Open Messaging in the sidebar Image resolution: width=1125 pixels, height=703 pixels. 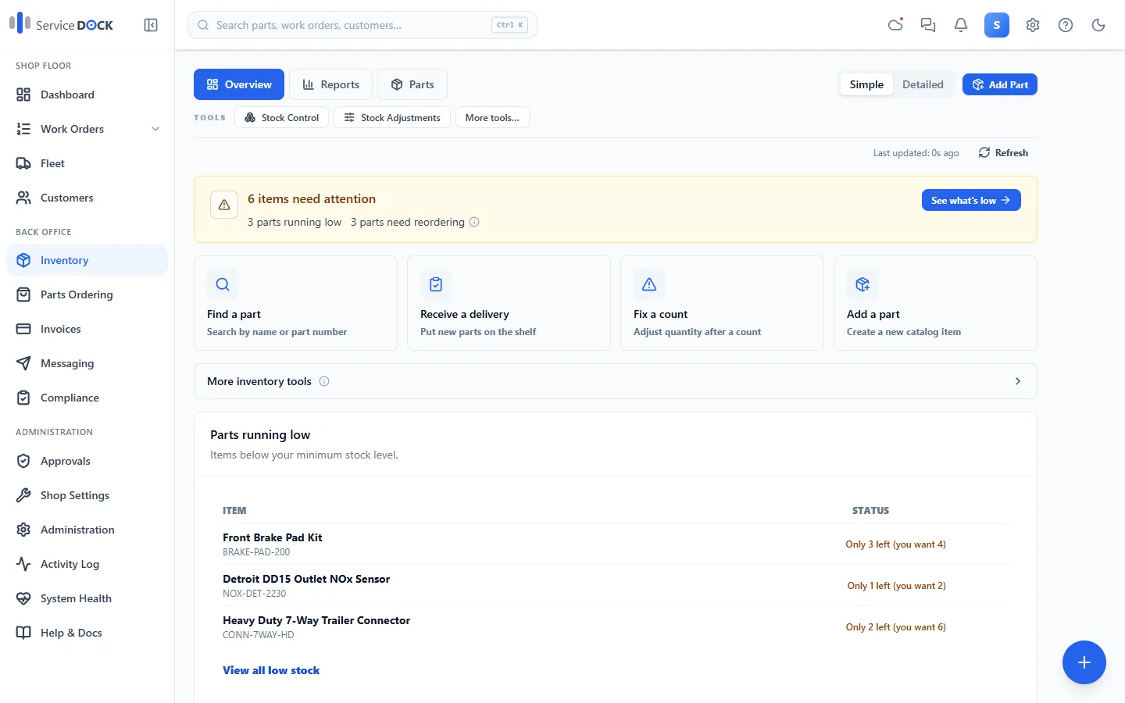[87, 363]
